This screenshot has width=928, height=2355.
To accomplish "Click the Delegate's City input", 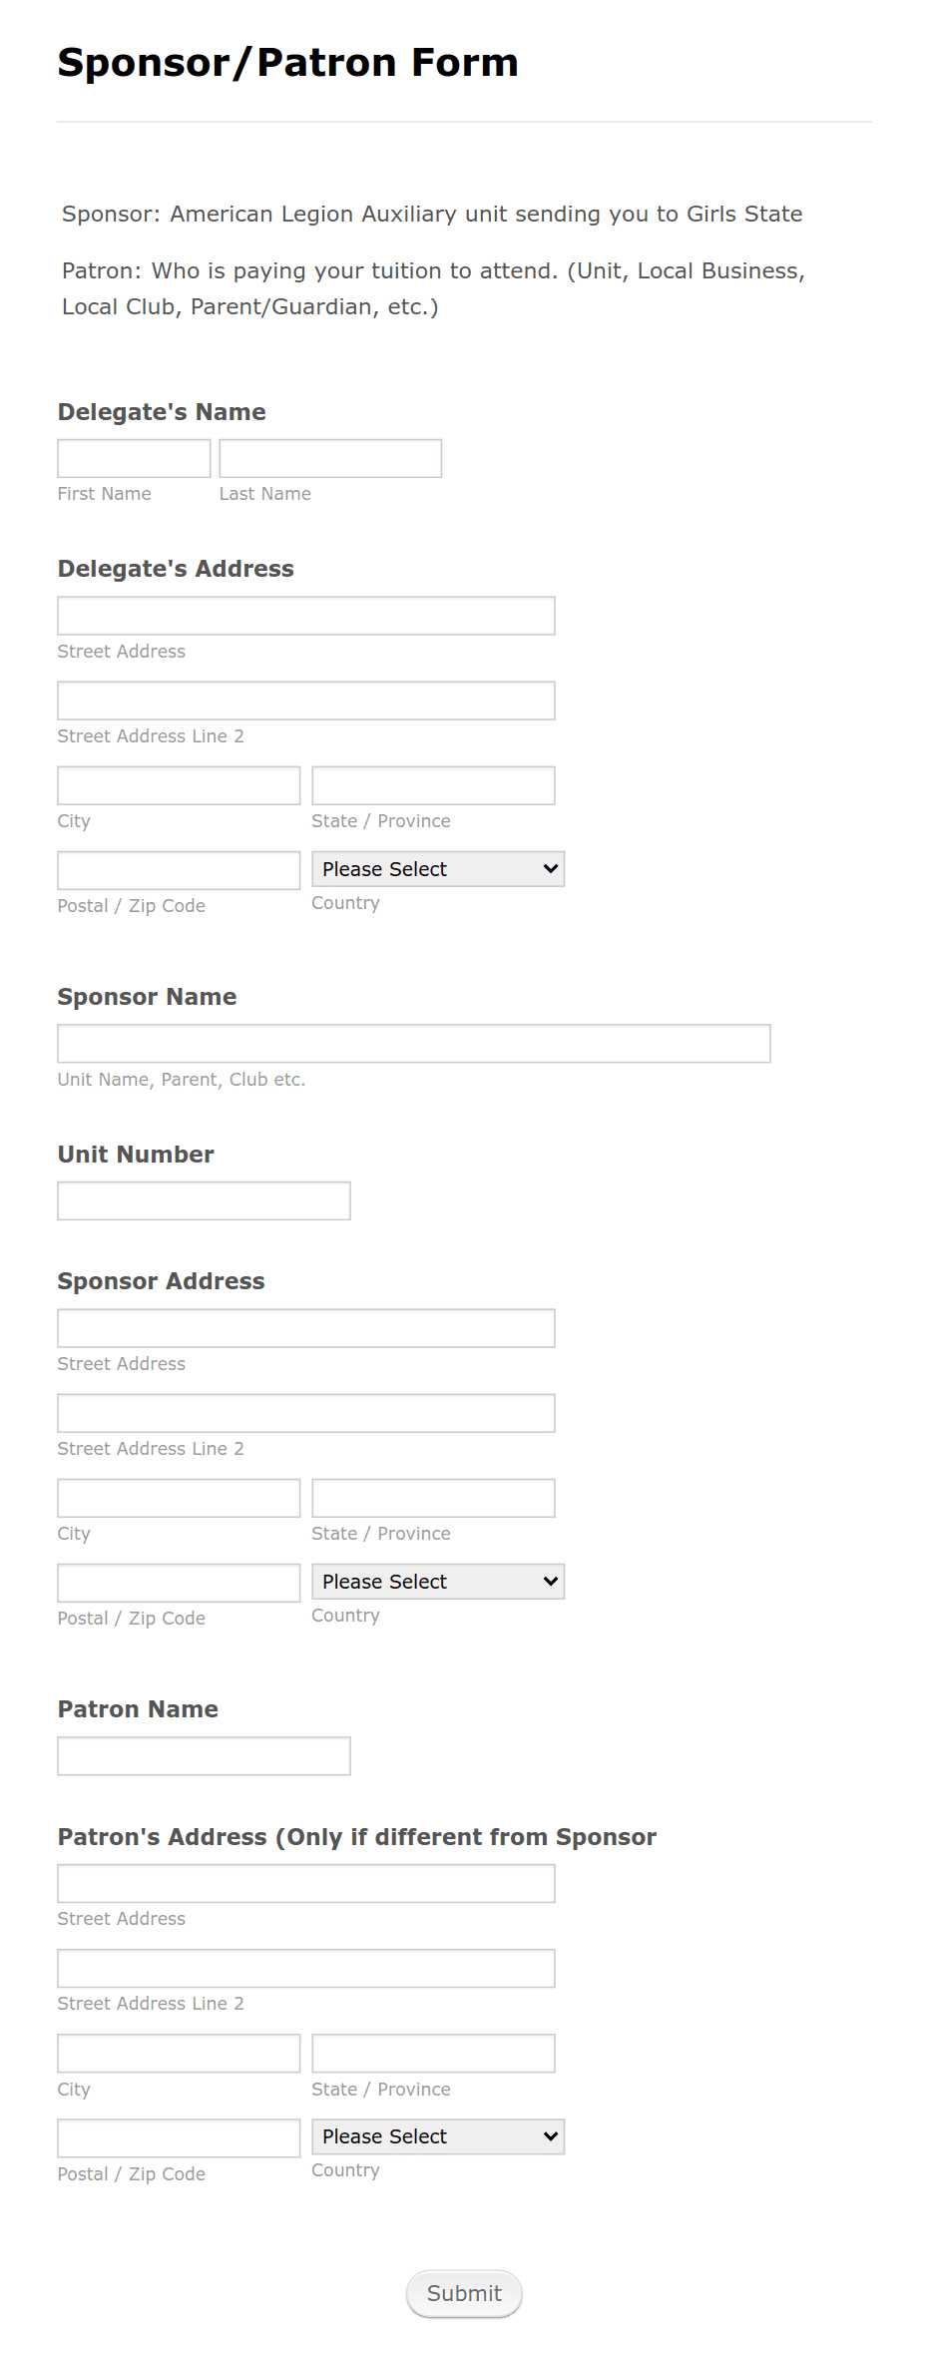I will point(179,785).
